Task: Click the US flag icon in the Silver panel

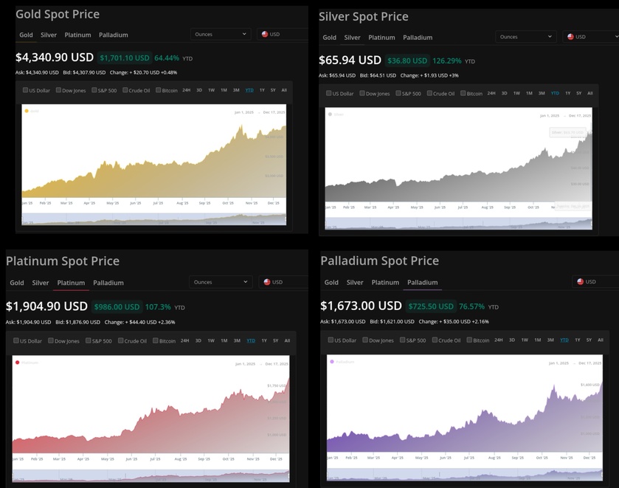Action: point(570,37)
